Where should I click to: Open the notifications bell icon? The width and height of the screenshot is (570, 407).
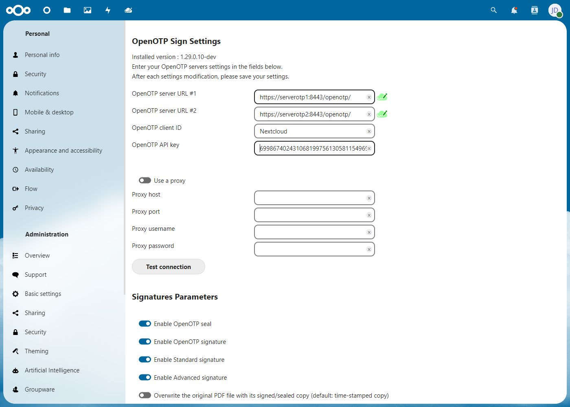point(514,10)
